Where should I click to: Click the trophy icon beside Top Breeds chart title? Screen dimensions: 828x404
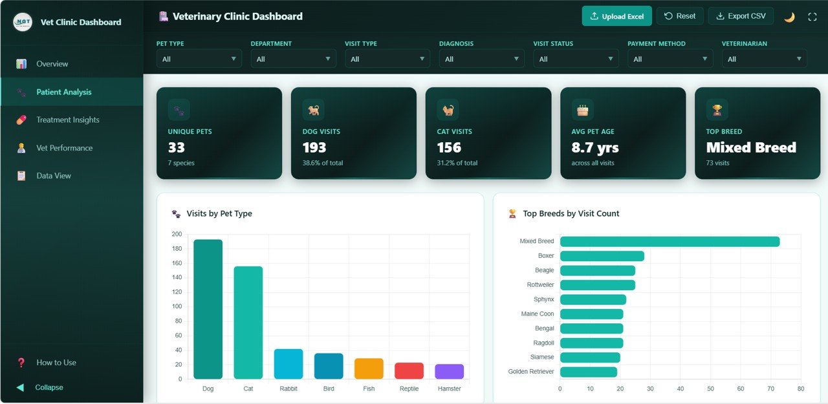coord(511,213)
